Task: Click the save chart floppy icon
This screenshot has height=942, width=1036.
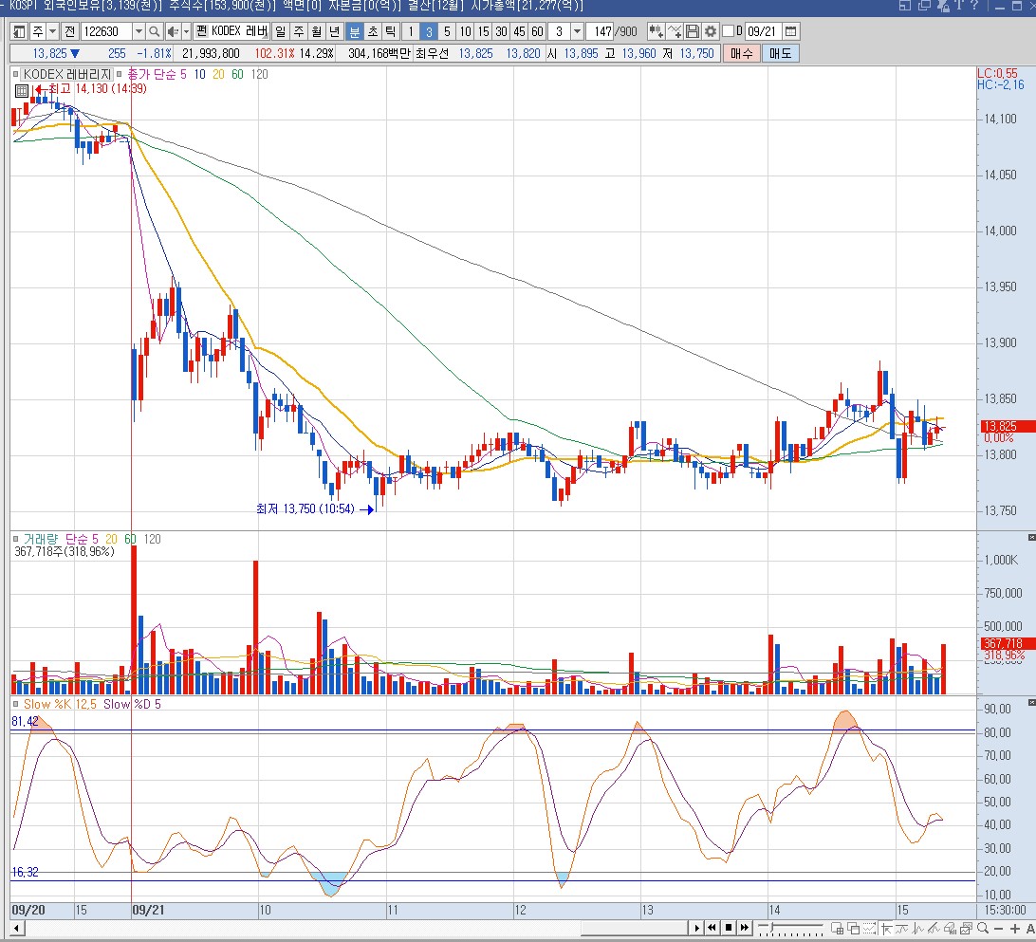Action: coord(693,31)
